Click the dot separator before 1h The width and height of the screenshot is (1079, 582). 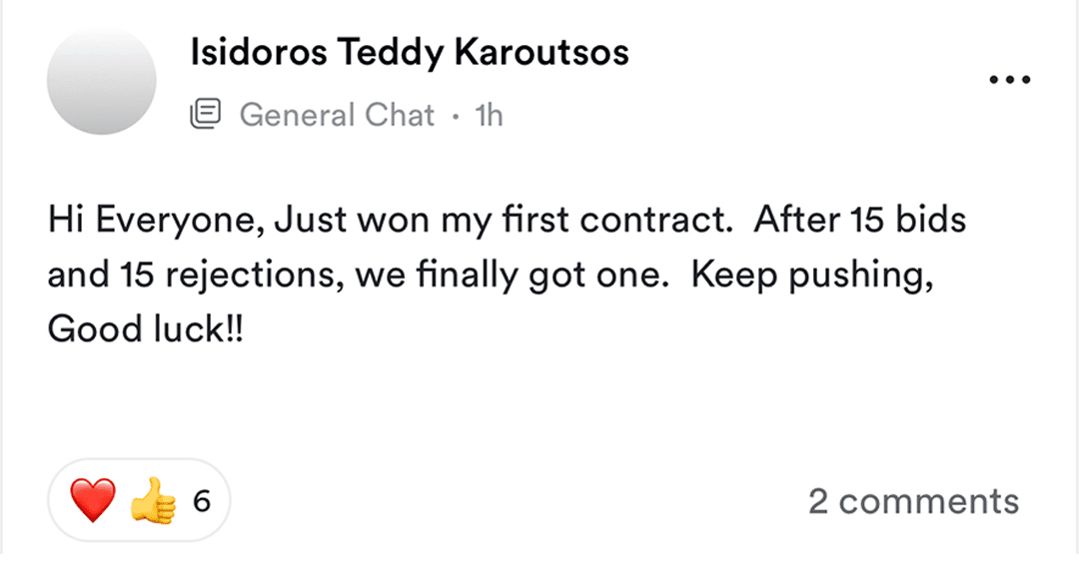point(455,116)
